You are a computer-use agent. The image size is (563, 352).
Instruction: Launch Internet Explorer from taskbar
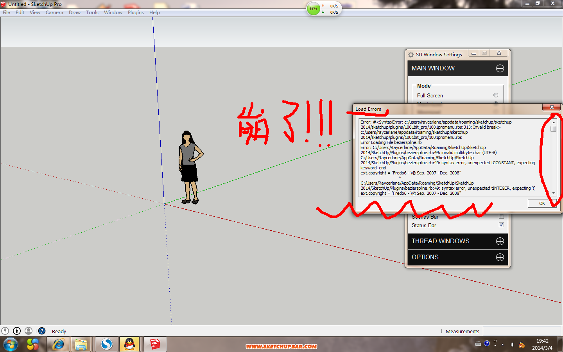coord(58,344)
